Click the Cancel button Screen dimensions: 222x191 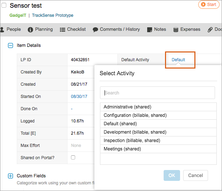(195, 175)
